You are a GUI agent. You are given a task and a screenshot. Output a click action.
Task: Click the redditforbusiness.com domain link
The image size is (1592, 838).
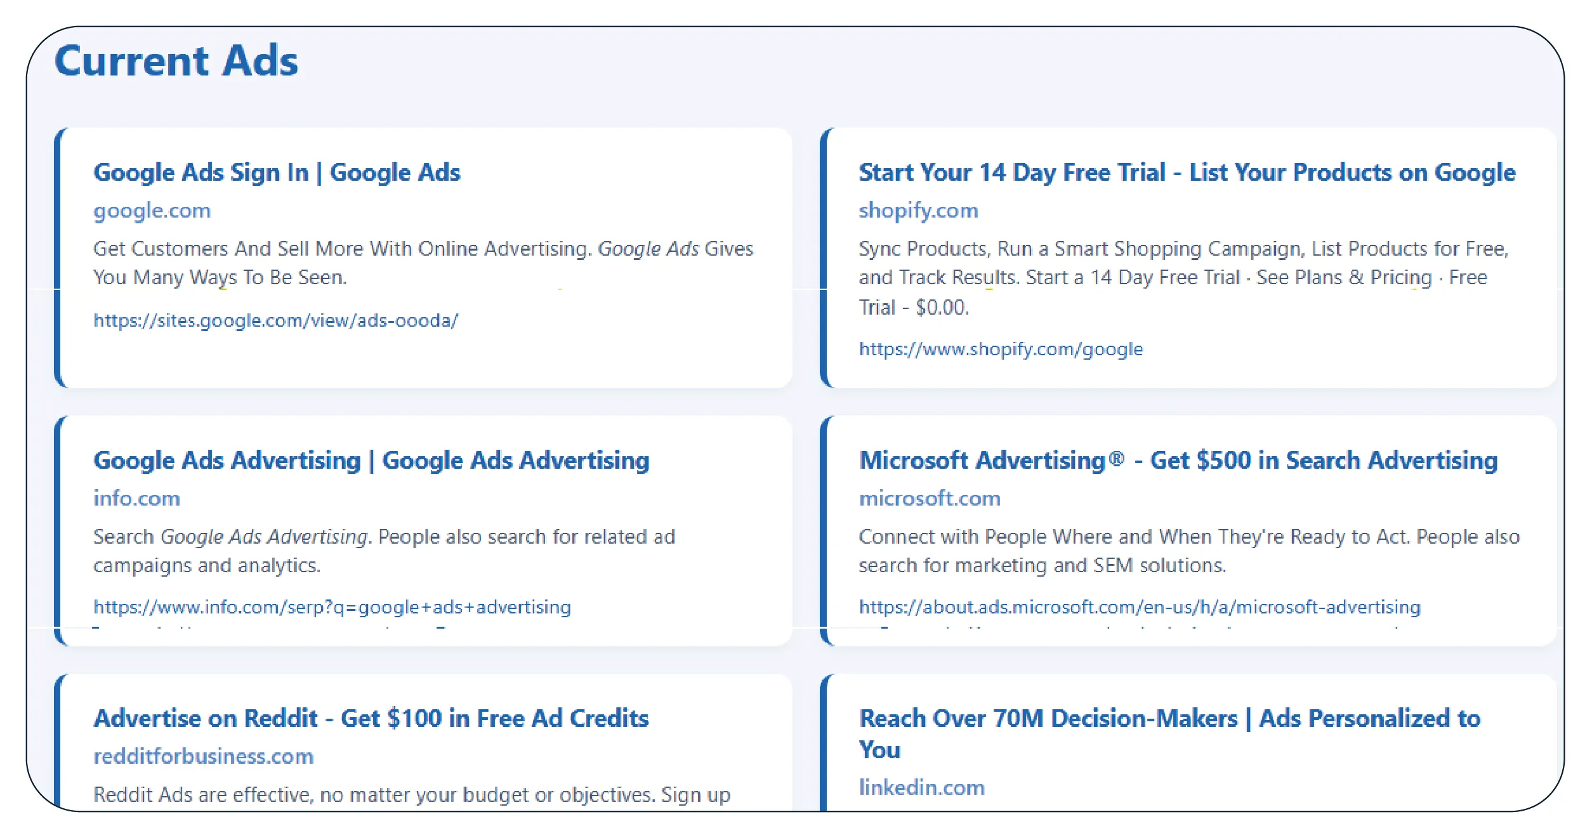pyautogui.click(x=203, y=756)
